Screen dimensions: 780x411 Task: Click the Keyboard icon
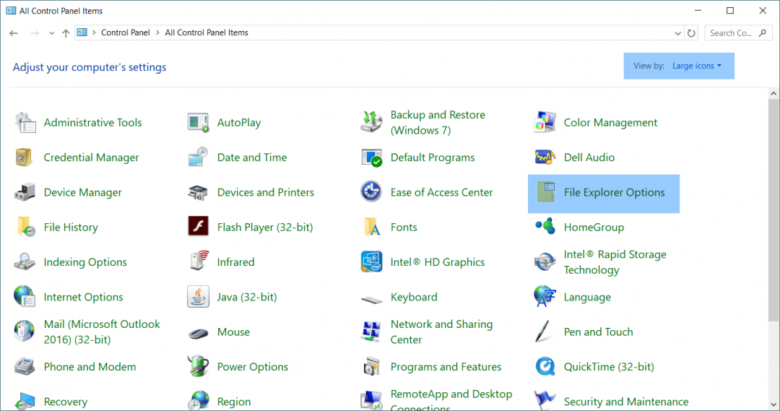371,300
